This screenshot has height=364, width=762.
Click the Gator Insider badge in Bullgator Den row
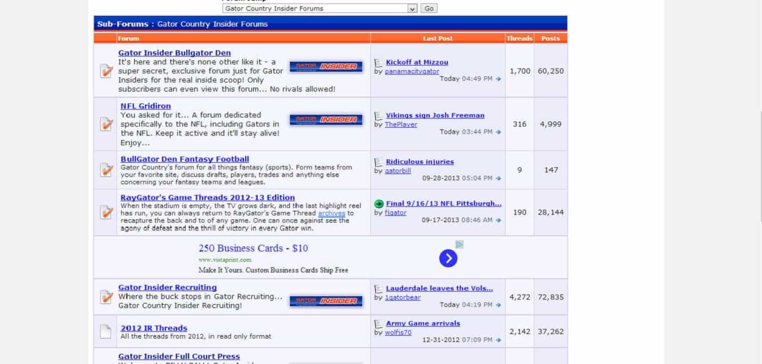[x=326, y=67]
